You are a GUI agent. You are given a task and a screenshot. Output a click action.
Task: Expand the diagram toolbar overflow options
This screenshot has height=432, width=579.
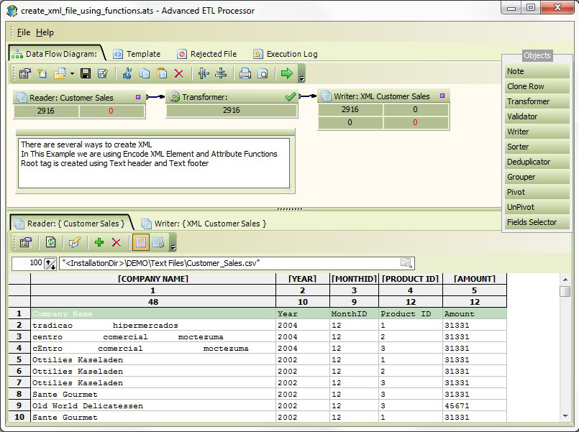302,78
